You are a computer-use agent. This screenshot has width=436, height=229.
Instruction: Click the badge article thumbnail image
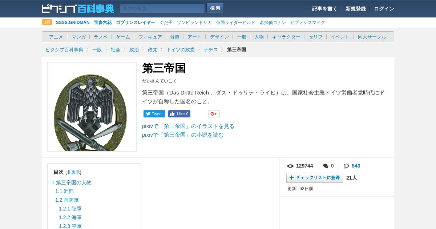[92, 107]
